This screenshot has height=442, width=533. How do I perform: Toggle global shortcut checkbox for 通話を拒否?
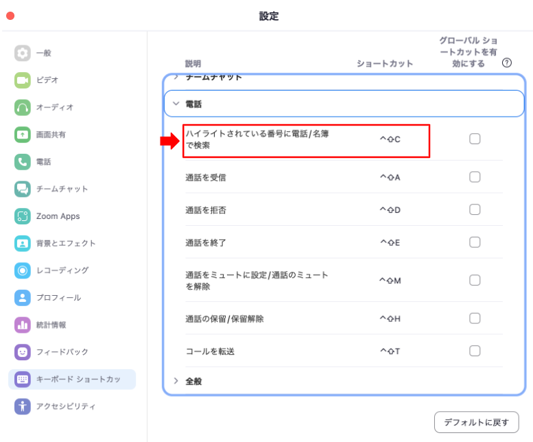click(475, 209)
